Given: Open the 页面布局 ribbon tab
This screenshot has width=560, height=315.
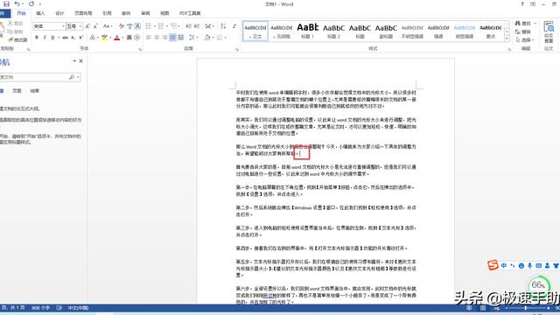Looking at the screenshot, I should [83, 13].
